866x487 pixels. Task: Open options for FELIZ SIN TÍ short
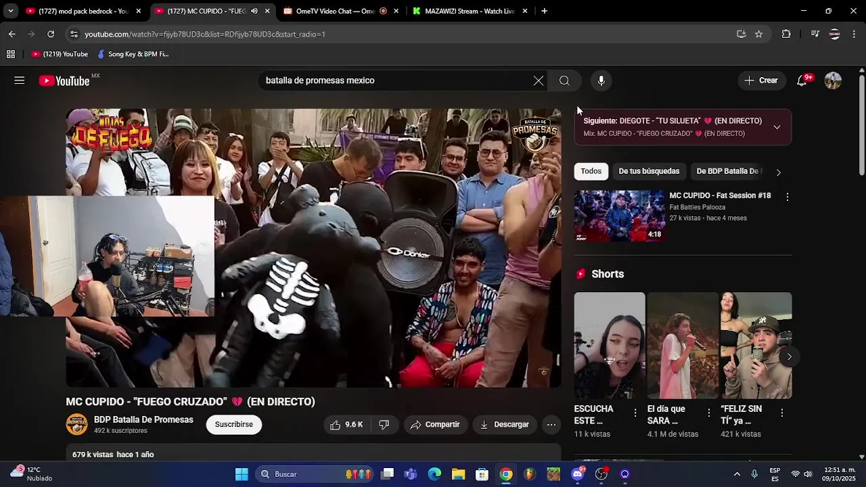pyautogui.click(x=781, y=413)
